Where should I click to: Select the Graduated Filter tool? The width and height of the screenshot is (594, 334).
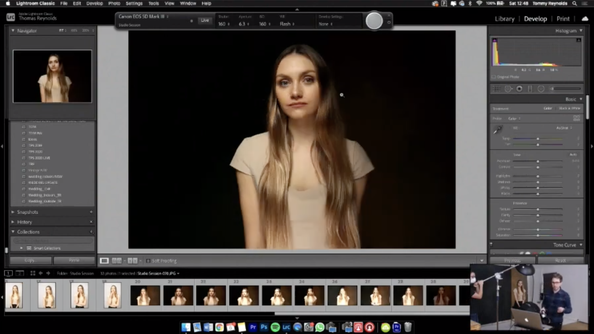pos(530,89)
